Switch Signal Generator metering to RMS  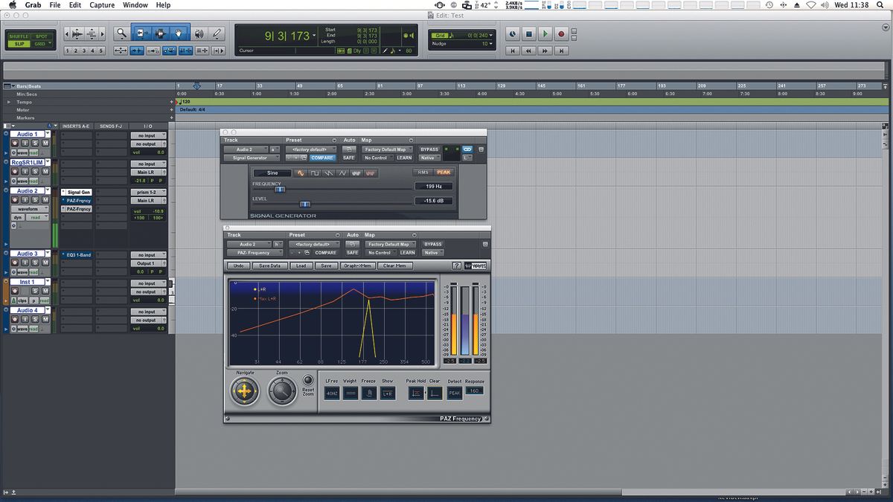pyautogui.click(x=423, y=173)
